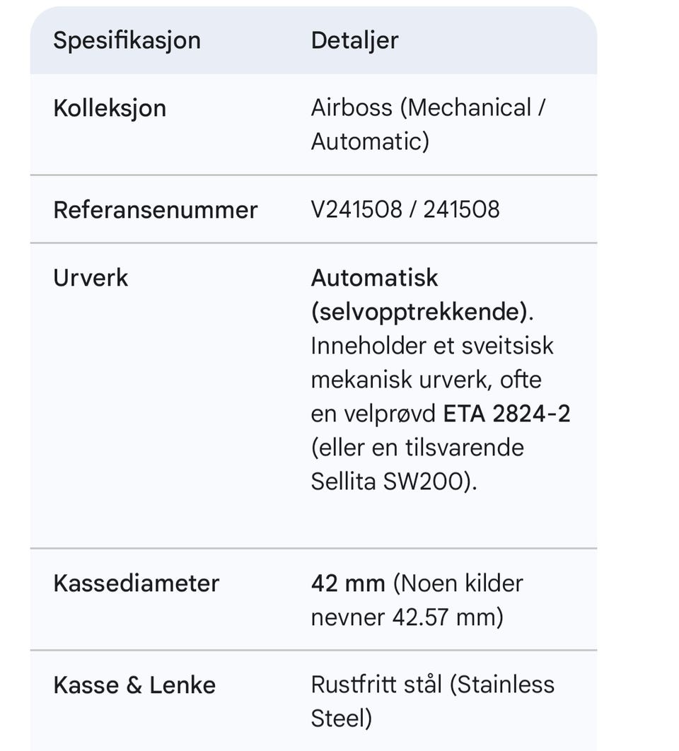The image size is (679, 751).
Task: Click the bold ETA 2824-2 text
Action: [x=506, y=414]
